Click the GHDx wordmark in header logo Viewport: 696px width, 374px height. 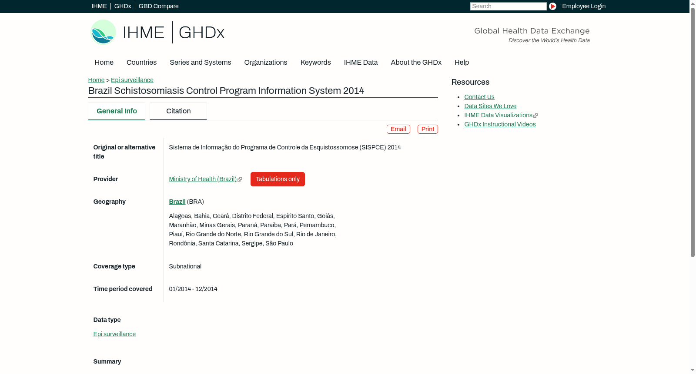point(201,33)
